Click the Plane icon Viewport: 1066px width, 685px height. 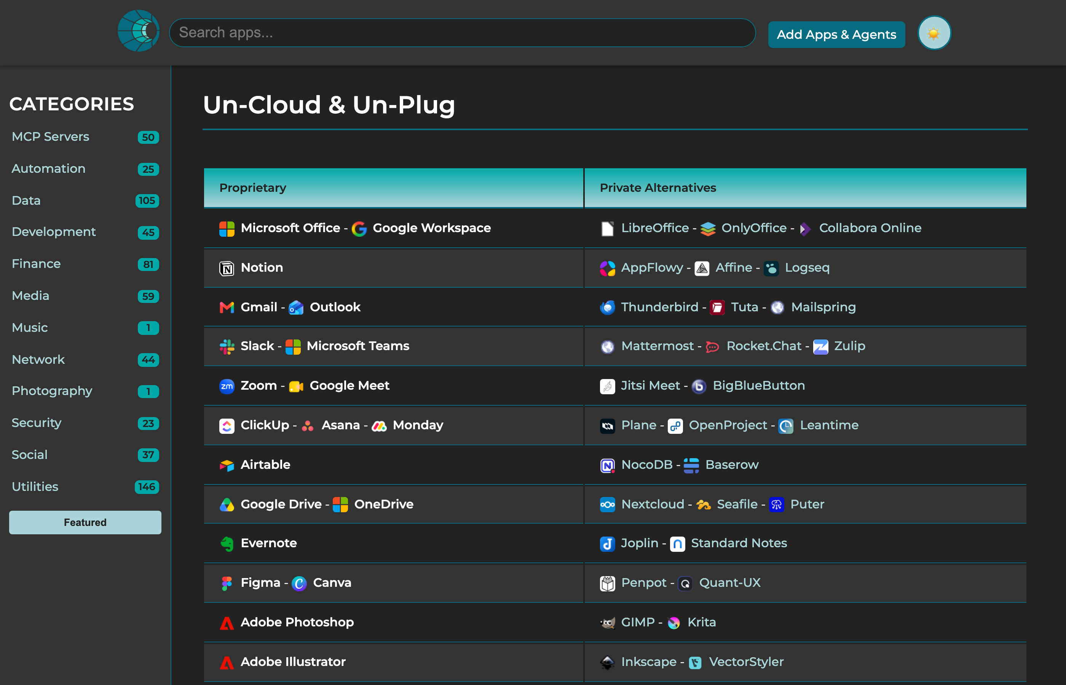click(x=607, y=426)
